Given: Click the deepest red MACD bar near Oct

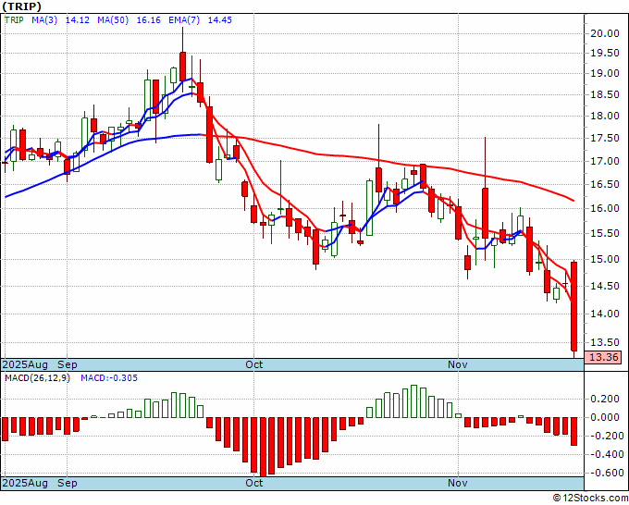Looking at the screenshot, I should point(263,447).
